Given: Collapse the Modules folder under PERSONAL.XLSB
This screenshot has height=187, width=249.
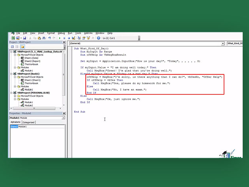Looking at the screenshot, I should point(15,99).
